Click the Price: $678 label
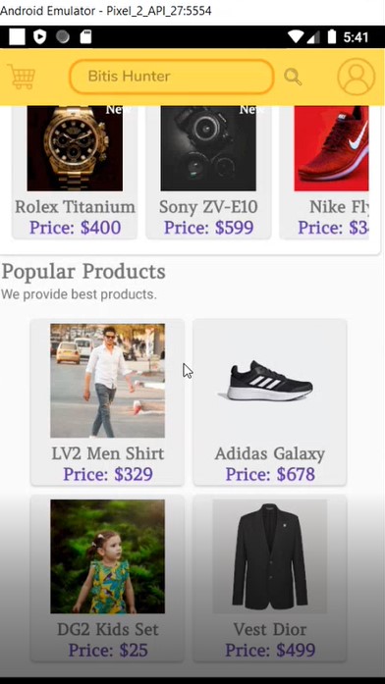 pos(270,474)
